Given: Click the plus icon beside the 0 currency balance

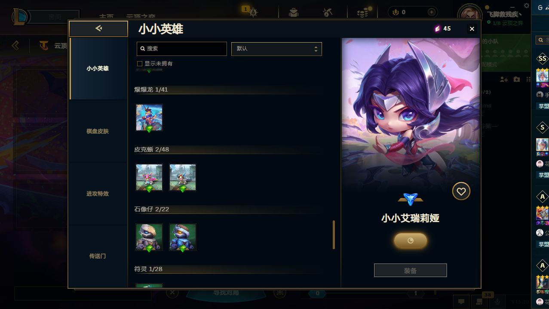Looking at the screenshot, I should coord(431,12).
